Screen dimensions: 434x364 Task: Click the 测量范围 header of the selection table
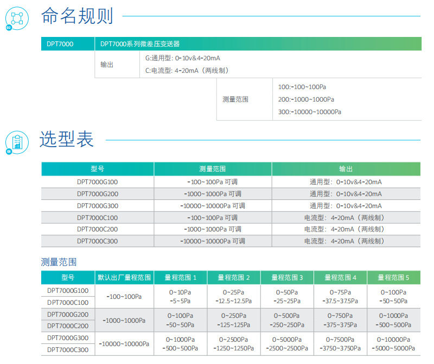tap(212, 169)
